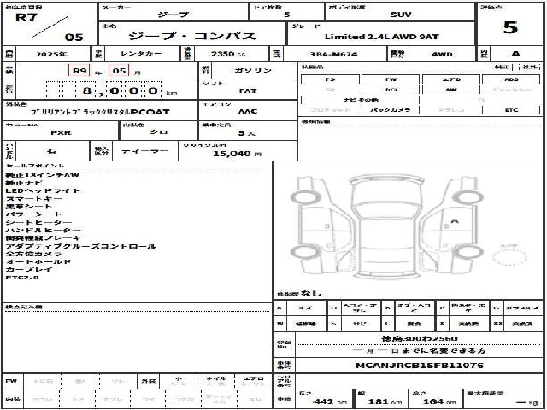Click the "PW" equipment box
This screenshot has width=547, height=410.
(x=391, y=79)
